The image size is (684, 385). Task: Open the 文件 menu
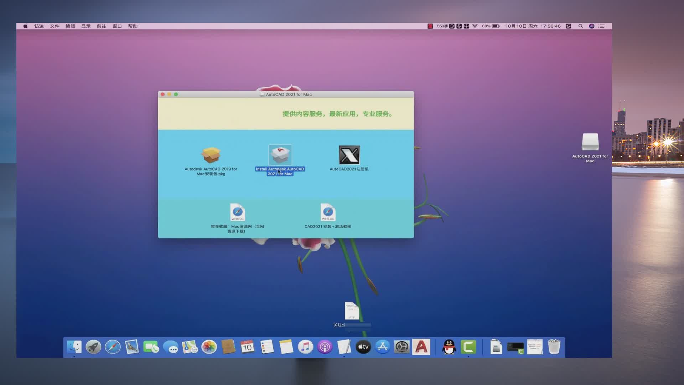55,26
